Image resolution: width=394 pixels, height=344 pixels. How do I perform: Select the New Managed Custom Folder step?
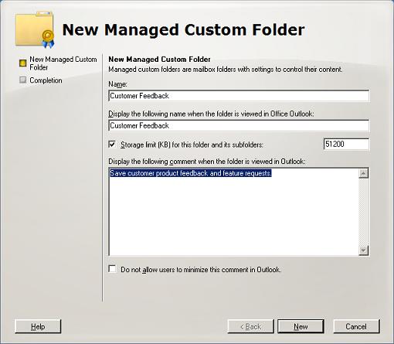pyautogui.click(x=63, y=63)
